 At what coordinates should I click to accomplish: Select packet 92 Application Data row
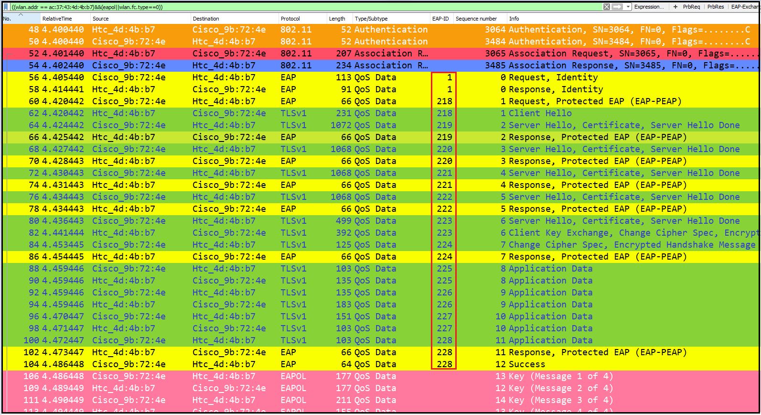coord(380,293)
